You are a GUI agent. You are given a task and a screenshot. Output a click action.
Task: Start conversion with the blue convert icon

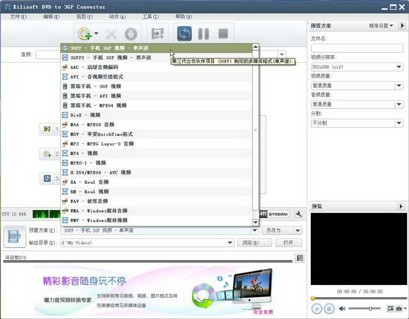click(x=184, y=33)
